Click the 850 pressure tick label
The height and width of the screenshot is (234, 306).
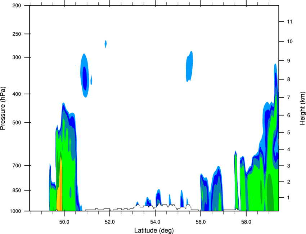(17, 190)
